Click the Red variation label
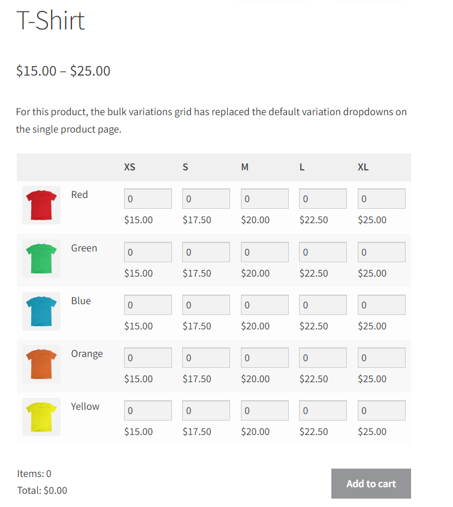 point(80,194)
